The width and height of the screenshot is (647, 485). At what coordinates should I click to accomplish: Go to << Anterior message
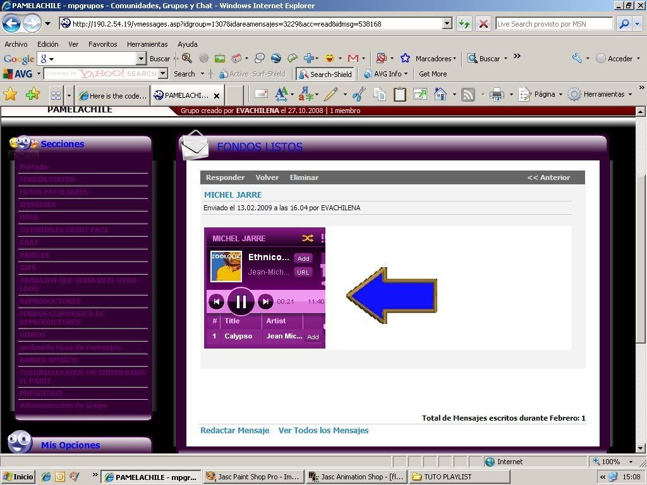point(548,177)
